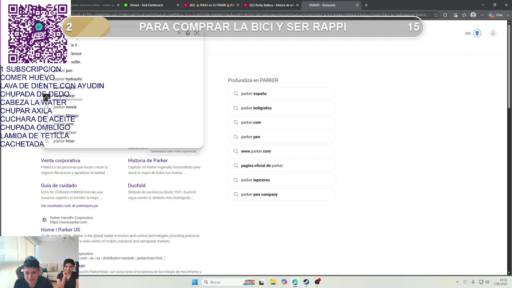
Task: Open 'Comentarios sobre estas sugerencias' feedback
Action: [174, 152]
